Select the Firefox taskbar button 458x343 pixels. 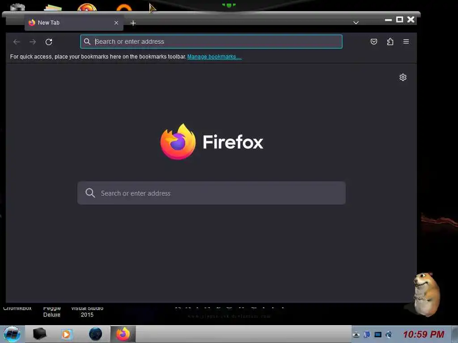pos(123,334)
